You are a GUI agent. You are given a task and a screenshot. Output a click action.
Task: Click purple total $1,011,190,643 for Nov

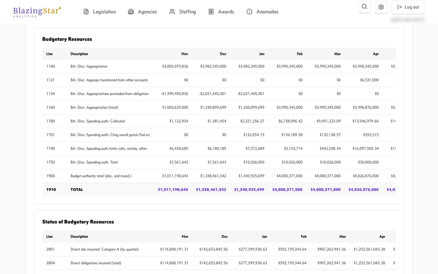[x=173, y=190]
